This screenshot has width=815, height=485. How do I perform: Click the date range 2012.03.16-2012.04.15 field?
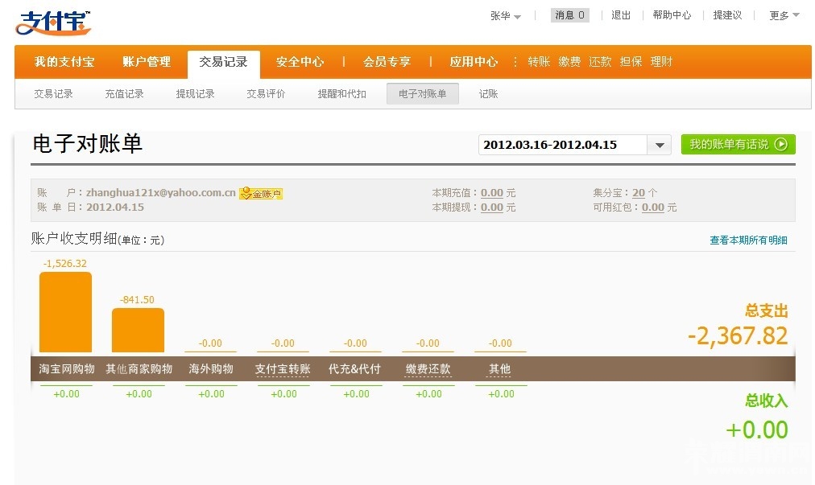[x=563, y=145]
